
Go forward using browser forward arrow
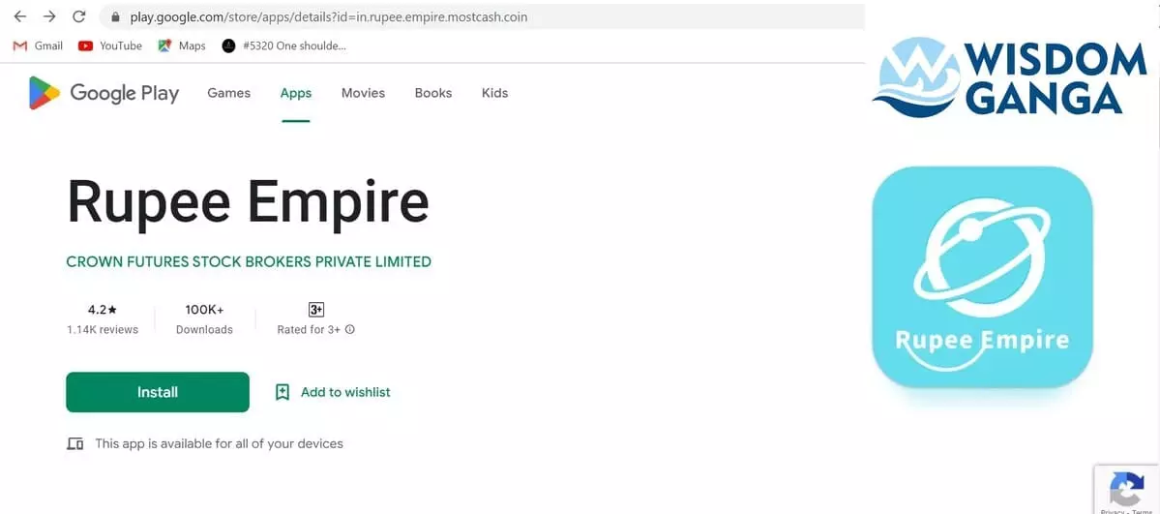(x=49, y=16)
